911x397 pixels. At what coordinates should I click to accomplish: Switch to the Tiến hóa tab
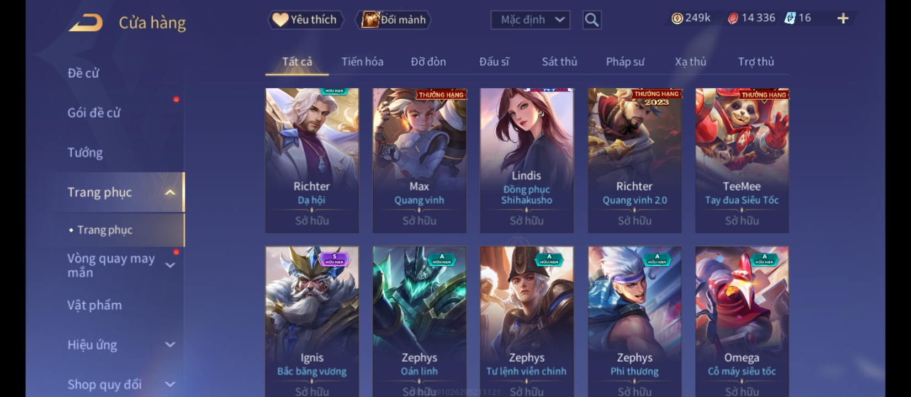tap(362, 62)
